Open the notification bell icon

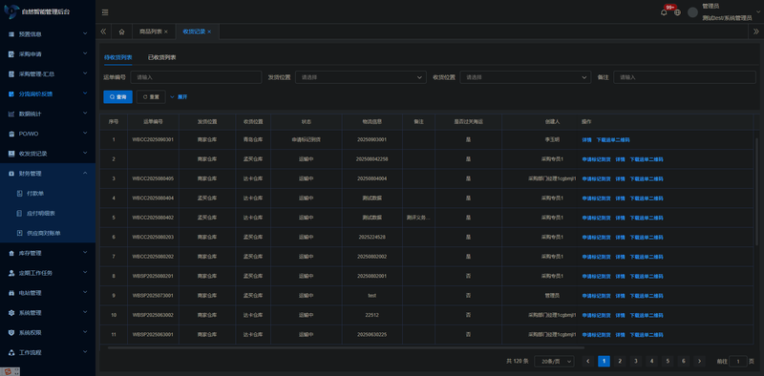pyautogui.click(x=664, y=12)
